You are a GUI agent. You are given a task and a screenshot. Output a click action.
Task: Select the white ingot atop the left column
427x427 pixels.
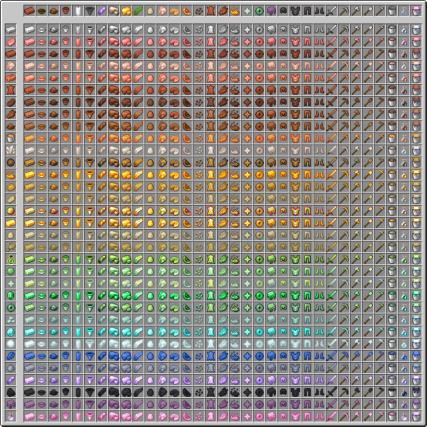[11, 30]
